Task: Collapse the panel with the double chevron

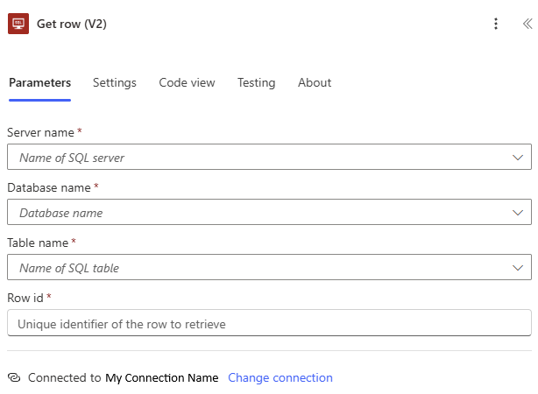Action: [x=527, y=24]
